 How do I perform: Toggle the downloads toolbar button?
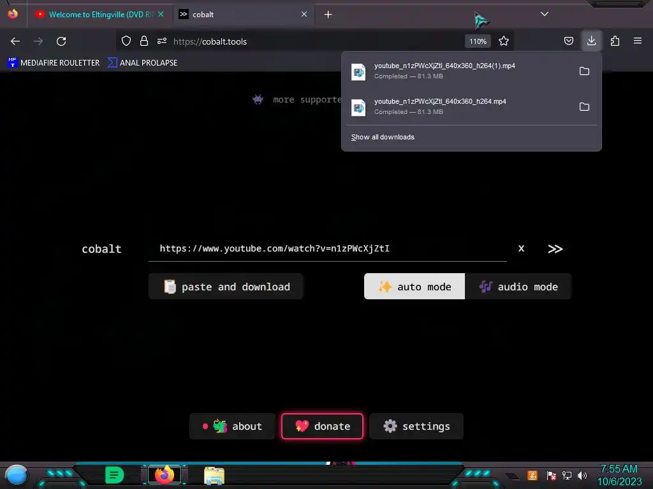pyautogui.click(x=591, y=41)
